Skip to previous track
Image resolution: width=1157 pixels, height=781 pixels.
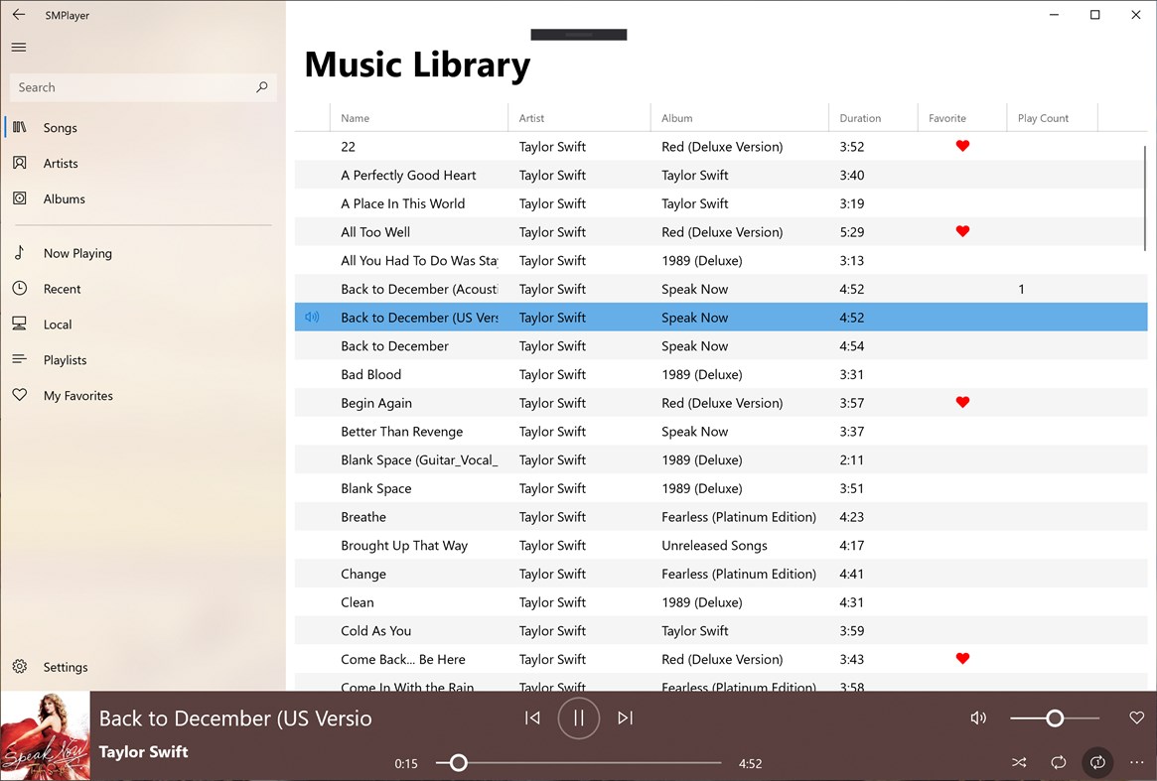532,717
